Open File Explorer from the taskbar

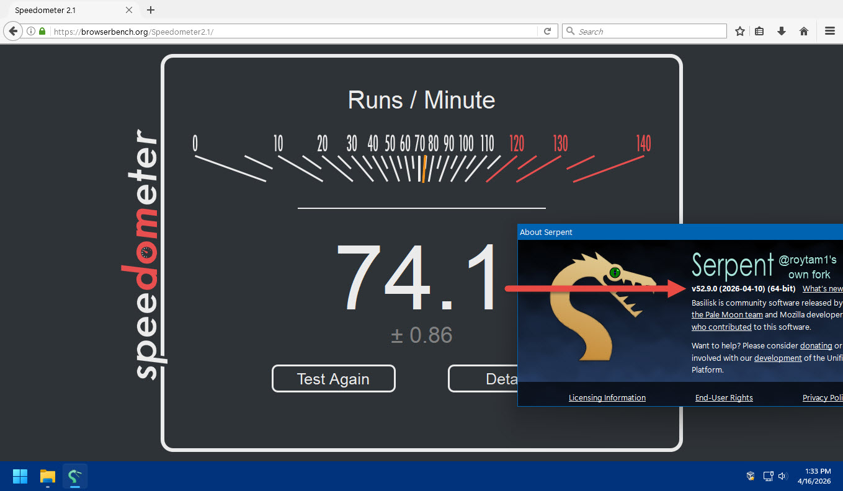click(48, 476)
